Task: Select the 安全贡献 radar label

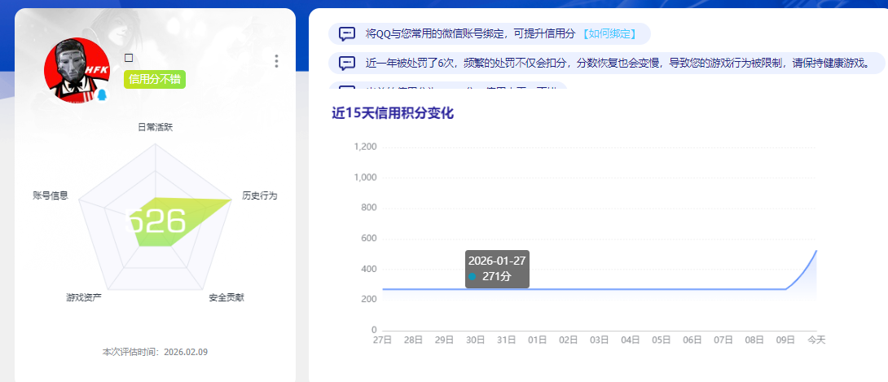Action: tap(226, 297)
